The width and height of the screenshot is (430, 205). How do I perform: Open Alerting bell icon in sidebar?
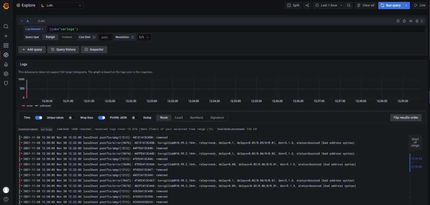click(x=6, y=65)
